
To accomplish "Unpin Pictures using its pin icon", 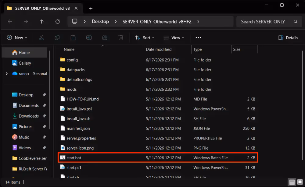I will point(44,127).
